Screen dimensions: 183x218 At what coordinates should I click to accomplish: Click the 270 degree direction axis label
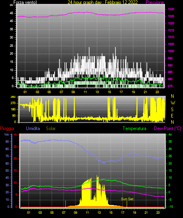pyautogui.click(x=13, y=103)
